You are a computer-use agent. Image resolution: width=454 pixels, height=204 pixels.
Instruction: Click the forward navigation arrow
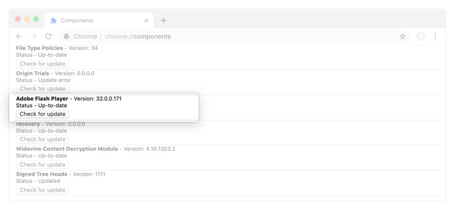pyautogui.click(x=33, y=36)
